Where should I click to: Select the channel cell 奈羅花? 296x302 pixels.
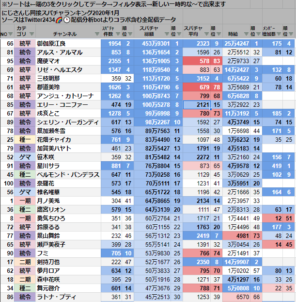point(68,184)
